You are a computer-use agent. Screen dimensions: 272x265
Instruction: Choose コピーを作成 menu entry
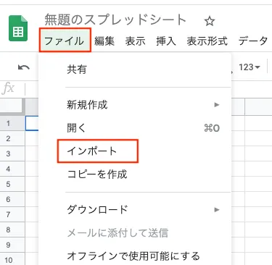pyautogui.click(x=135, y=174)
